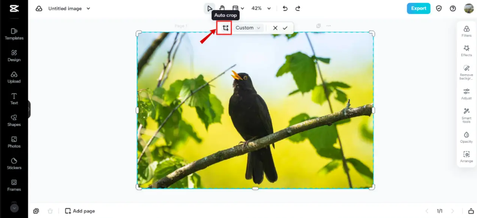Click the duplicate page icon above canvas

pyautogui.click(x=319, y=26)
